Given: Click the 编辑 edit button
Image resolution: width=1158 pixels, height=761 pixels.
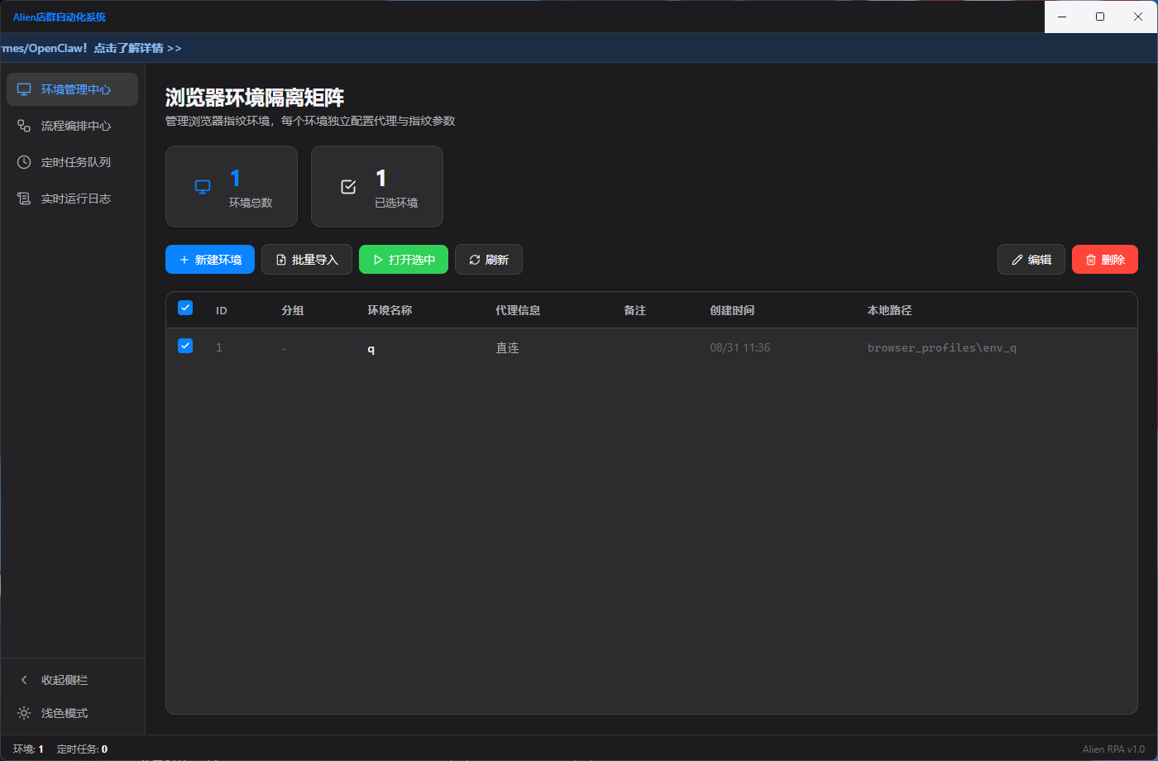Looking at the screenshot, I should (1031, 260).
